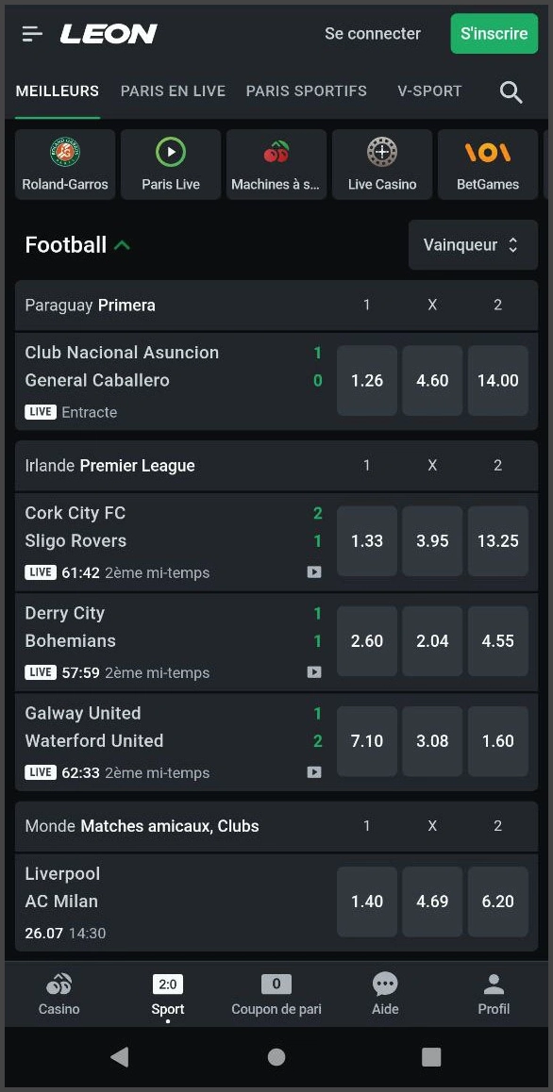Open Live Casino via the roulette icon
The height and width of the screenshot is (1092, 553).
pyautogui.click(x=381, y=151)
